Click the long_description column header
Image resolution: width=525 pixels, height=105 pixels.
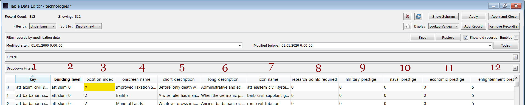pyautogui.click(x=223, y=79)
